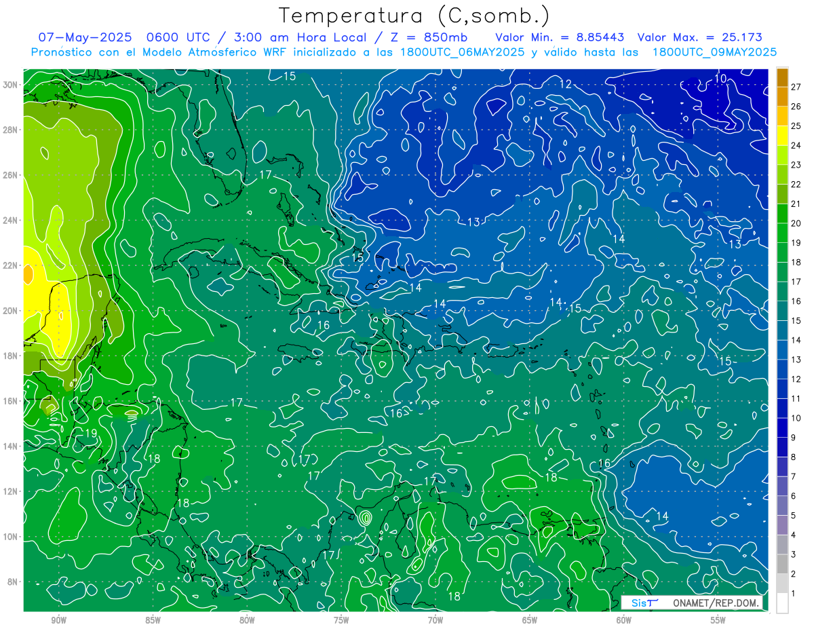The width and height of the screenshot is (814, 629).
Task: Click the 26N latitude axis label
Action: coord(11,175)
